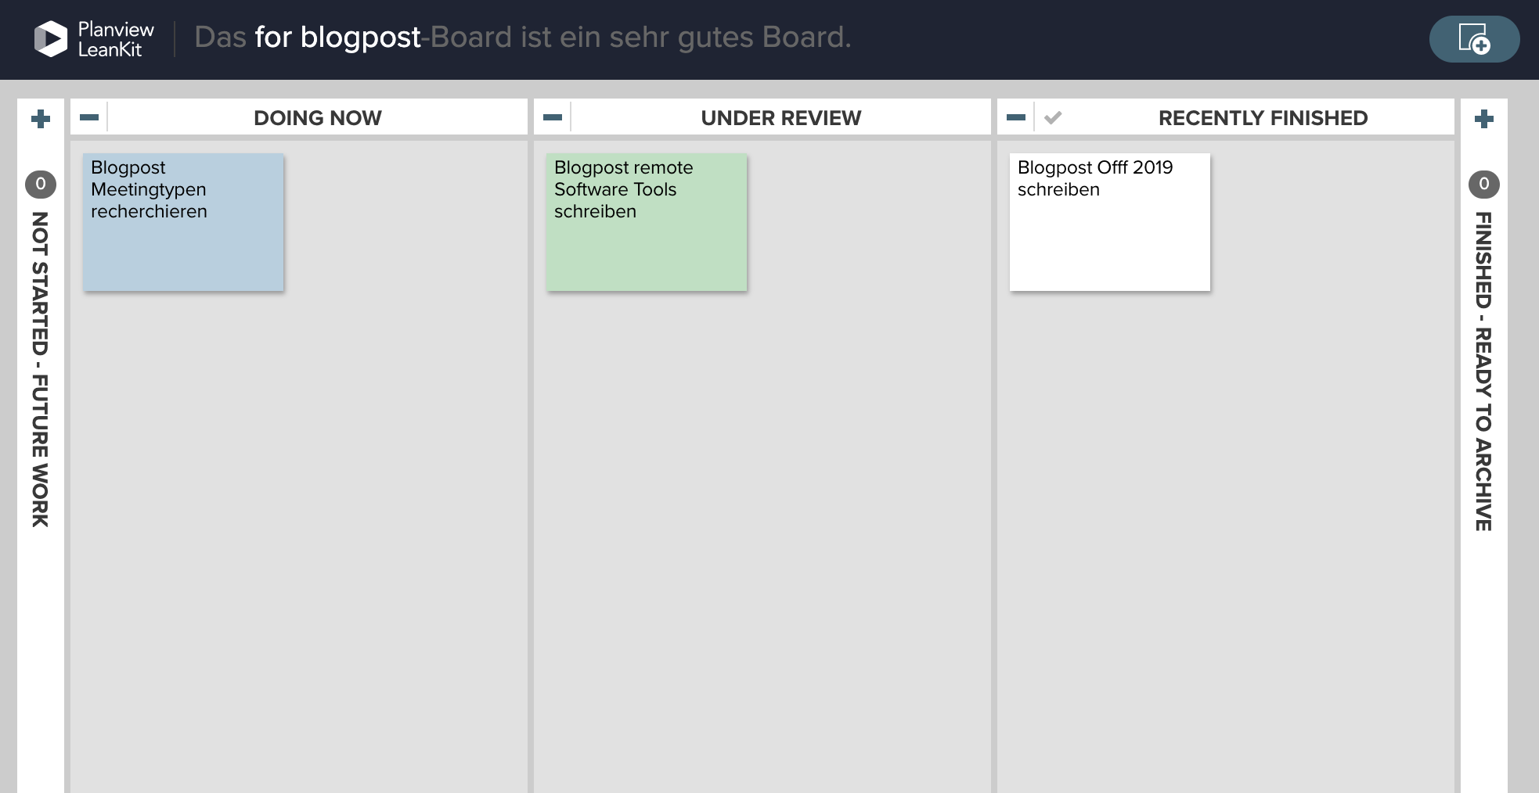1539x793 pixels.
Task: Select the Not Started - Future Work lane label
Action: click(40, 368)
